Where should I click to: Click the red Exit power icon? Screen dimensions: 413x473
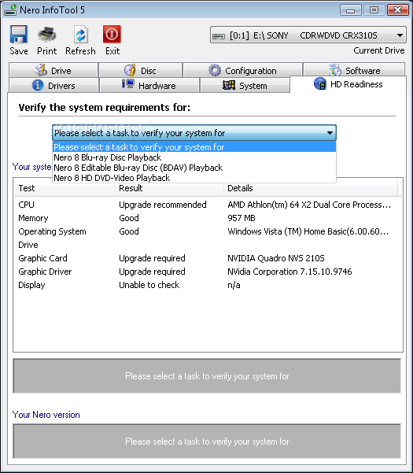pyautogui.click(x=112, y=34)
